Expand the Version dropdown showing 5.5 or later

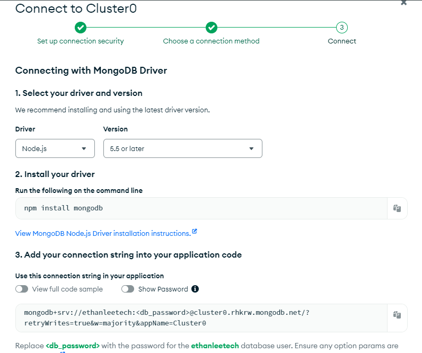(x=182, y=148)
